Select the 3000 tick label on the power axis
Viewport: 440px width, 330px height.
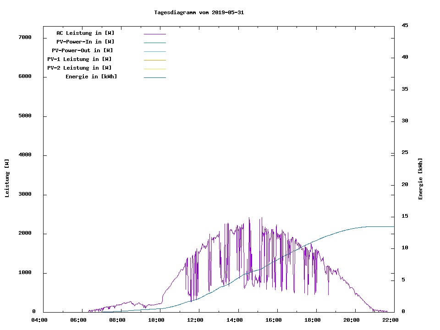point(25,194)
